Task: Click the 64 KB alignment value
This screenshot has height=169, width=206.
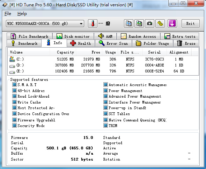Action: point(179,71)
